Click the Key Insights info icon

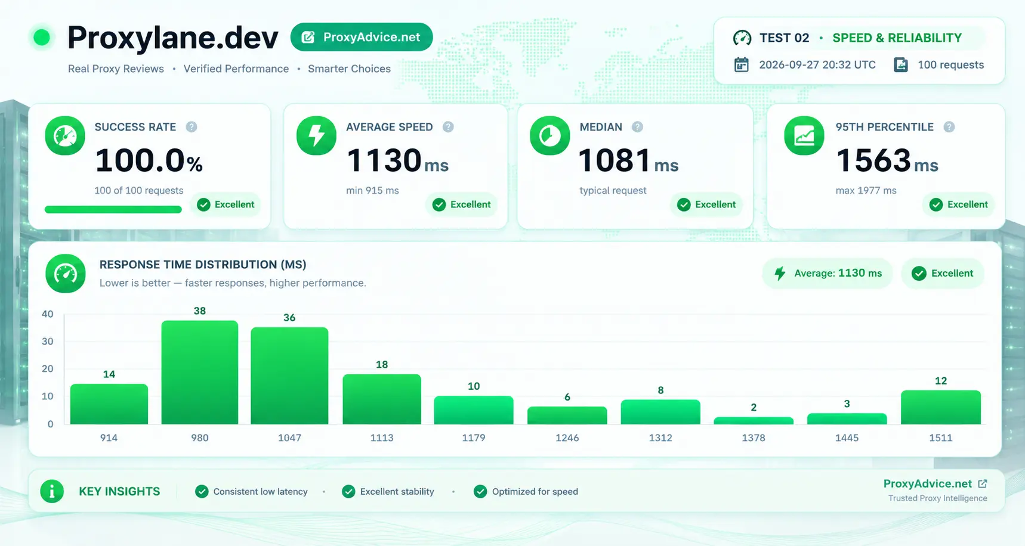click(52, 491)
